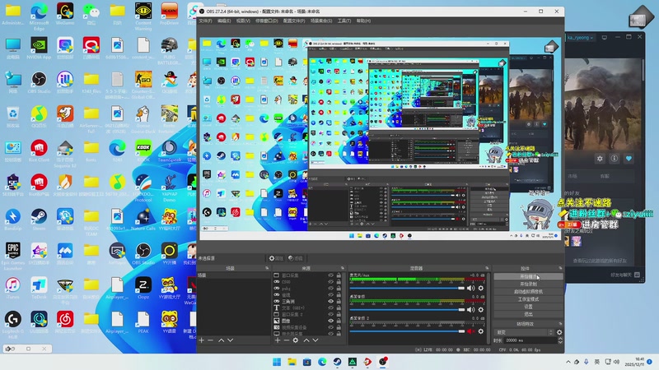Unmute the red 桌面音频 2 speaker icon
The image size is (659, 370).
coord(470,331)
